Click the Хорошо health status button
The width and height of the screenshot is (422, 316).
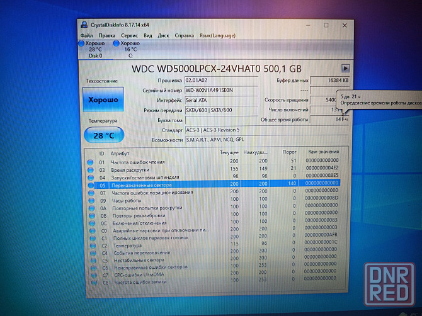pyautogui.click(x=103, y=100)
